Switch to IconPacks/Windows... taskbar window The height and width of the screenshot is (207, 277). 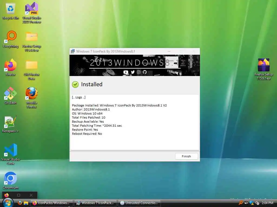coord(51,203)
